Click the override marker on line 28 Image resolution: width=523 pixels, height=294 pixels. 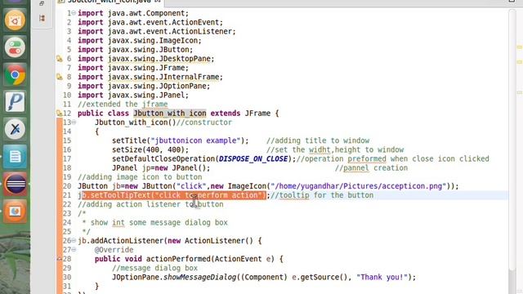pyautogui.click(x=60, y=259)
